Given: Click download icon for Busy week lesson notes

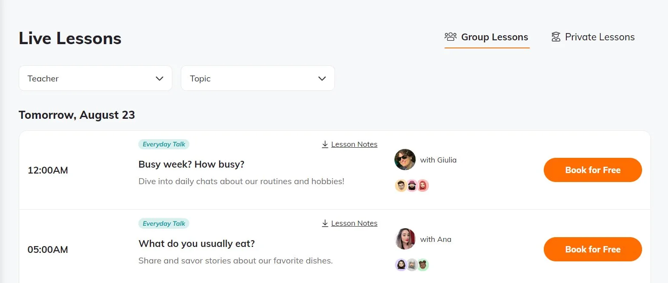Looking at the screenshot, I should (325, 144).
